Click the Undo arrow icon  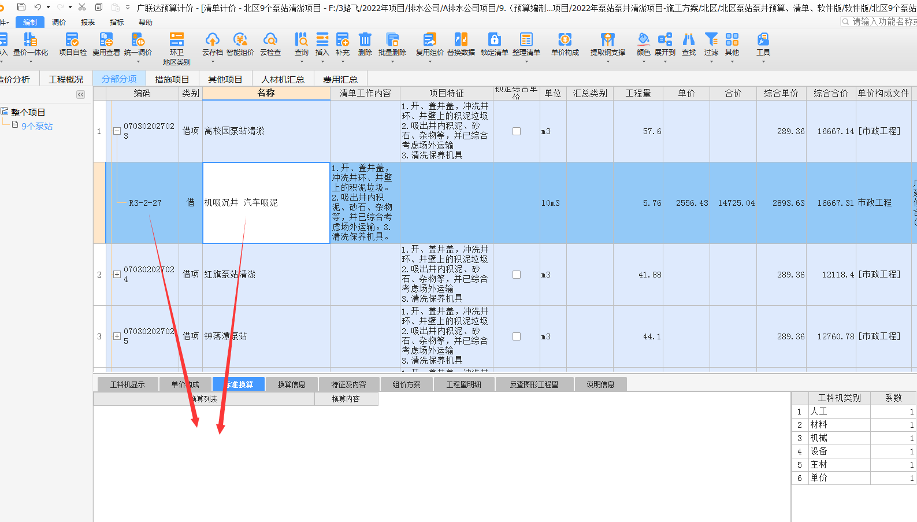click(x=38, y=7)
